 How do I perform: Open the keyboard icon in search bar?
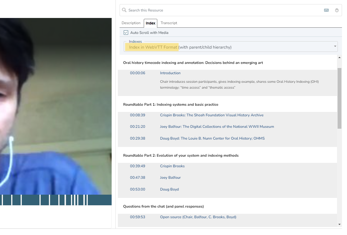[x=326, y=10]
